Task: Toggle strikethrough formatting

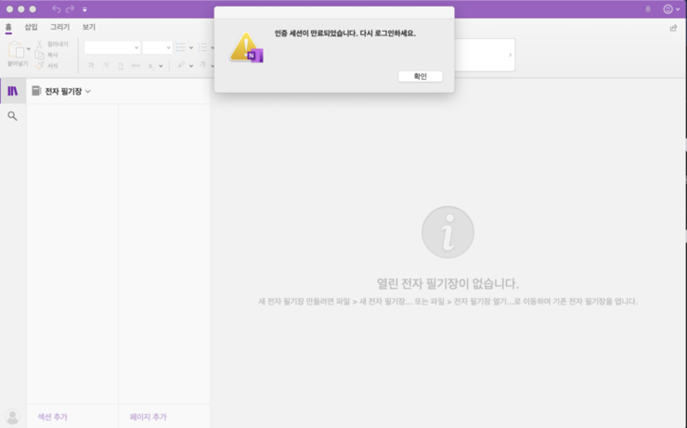Action: 136,66
